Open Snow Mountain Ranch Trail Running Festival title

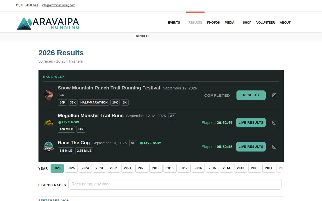109,88
